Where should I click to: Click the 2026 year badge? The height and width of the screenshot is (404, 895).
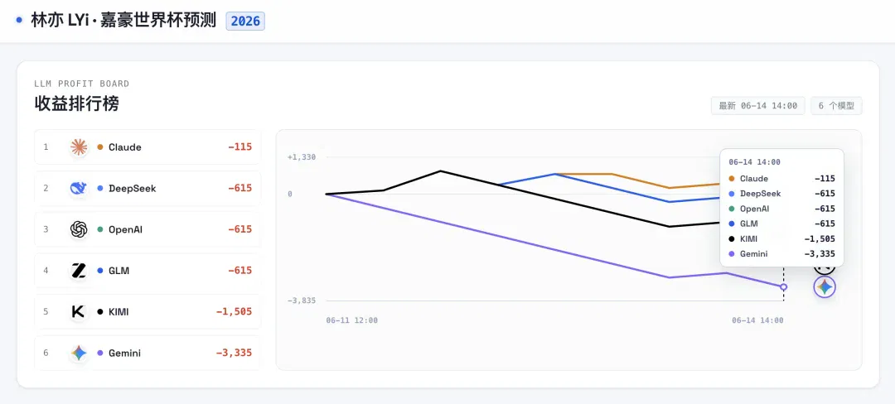[245, 21]
